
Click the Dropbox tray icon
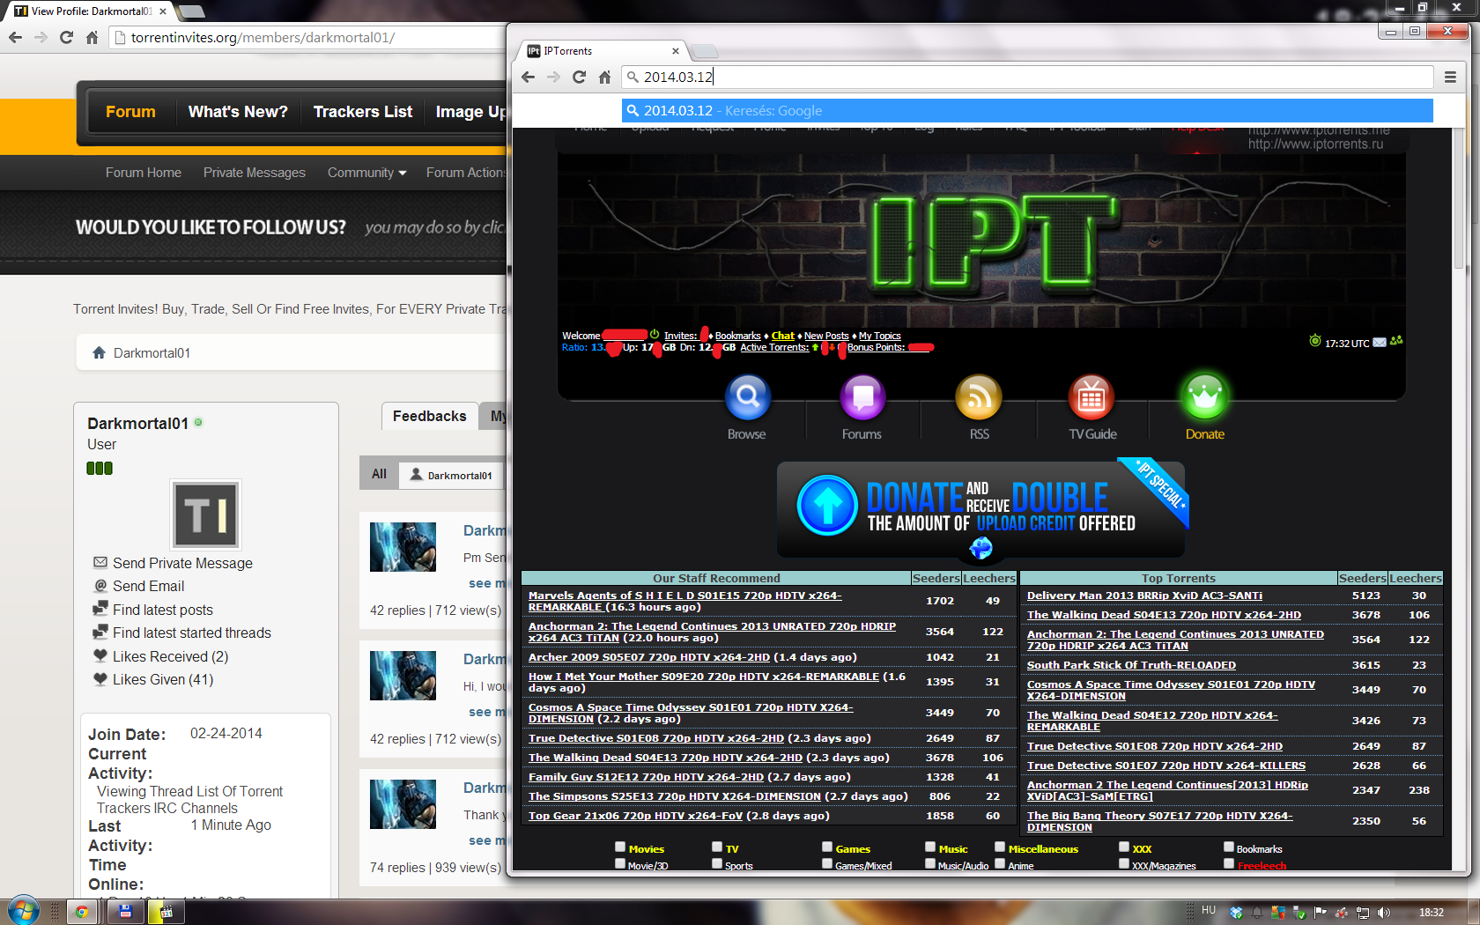[x=1236, y=912]
